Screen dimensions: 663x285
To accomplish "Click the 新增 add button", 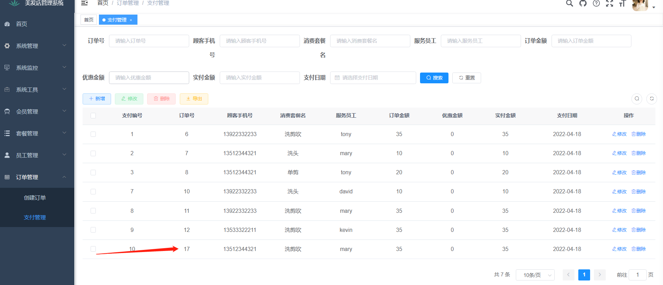I will coord(97,99).
